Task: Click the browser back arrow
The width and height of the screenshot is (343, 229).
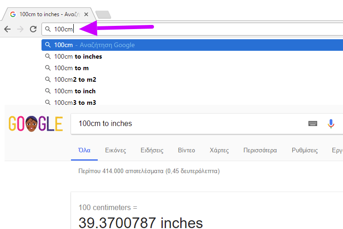Action: click(7, 29)
